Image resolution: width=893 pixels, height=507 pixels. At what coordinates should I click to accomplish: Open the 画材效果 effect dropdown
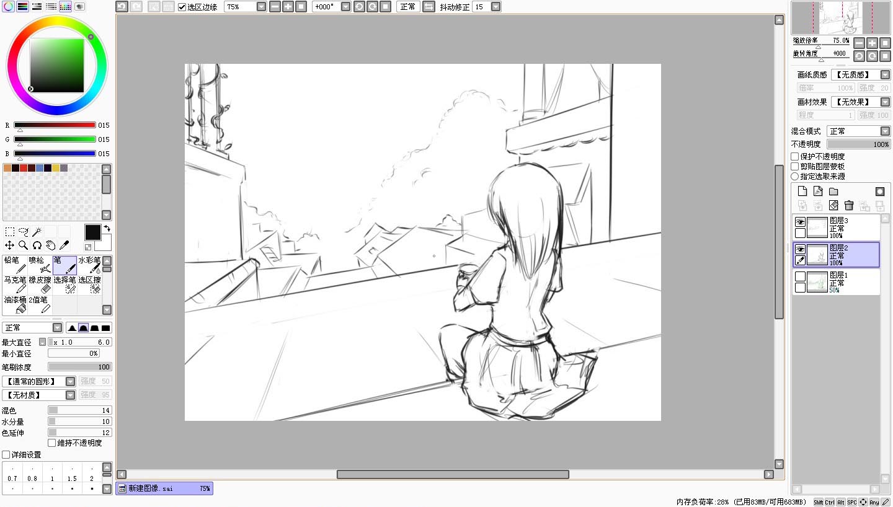click(x=885, y=102)
